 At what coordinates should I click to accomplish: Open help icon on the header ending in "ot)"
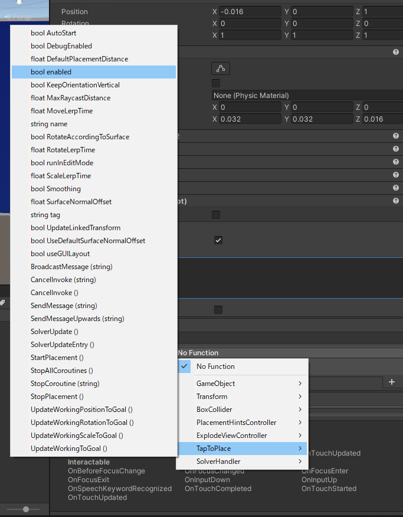click(396, 201)
